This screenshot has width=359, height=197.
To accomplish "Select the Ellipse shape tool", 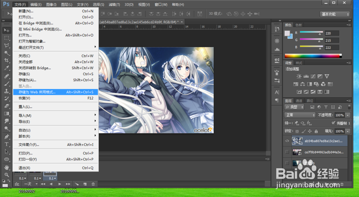I will point(6,159).
